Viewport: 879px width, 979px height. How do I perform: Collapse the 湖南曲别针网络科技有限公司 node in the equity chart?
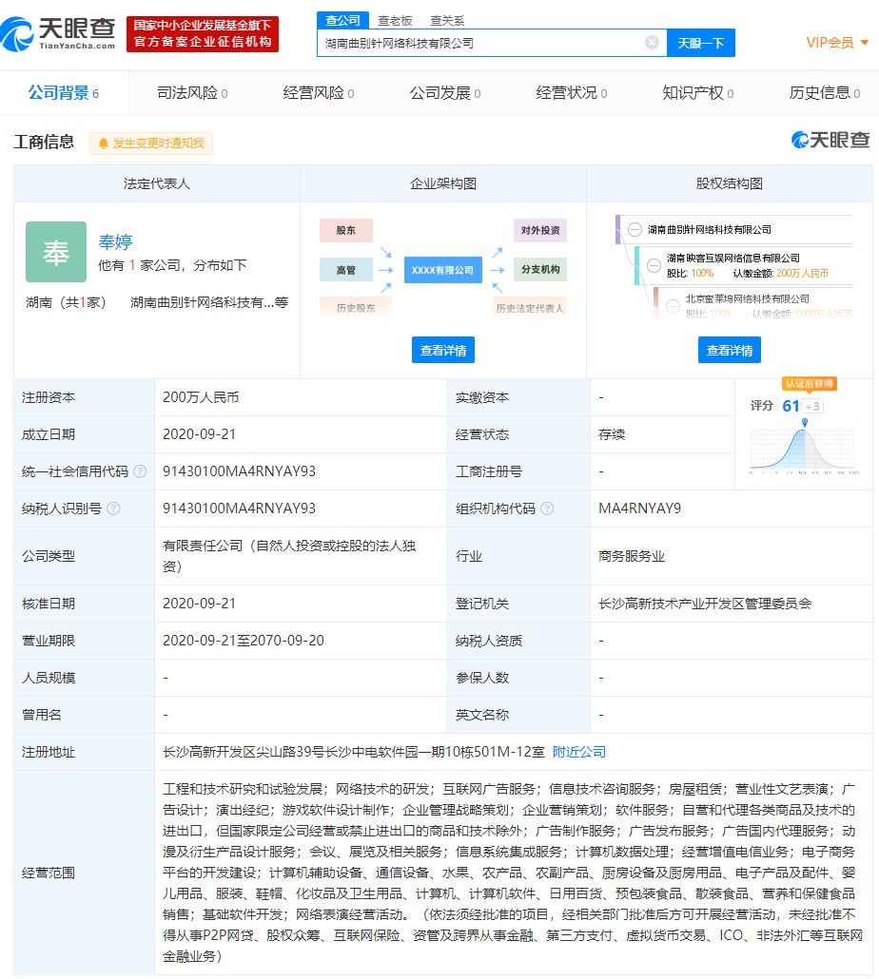[x=635, y=230]
